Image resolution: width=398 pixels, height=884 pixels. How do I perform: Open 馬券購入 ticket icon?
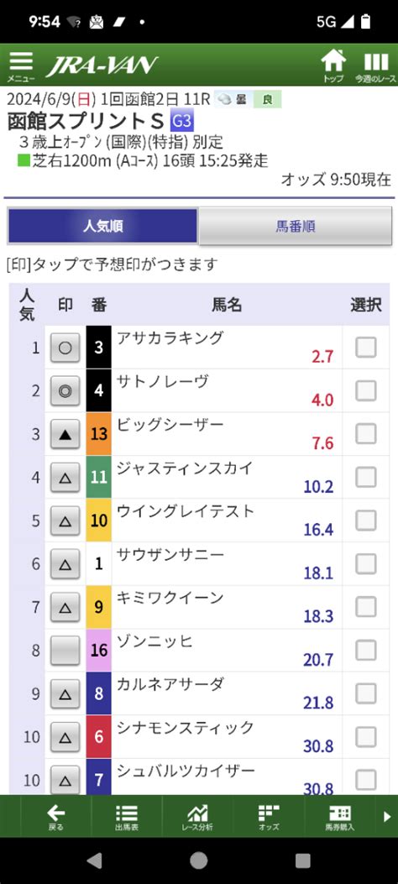tap(339, 816)
